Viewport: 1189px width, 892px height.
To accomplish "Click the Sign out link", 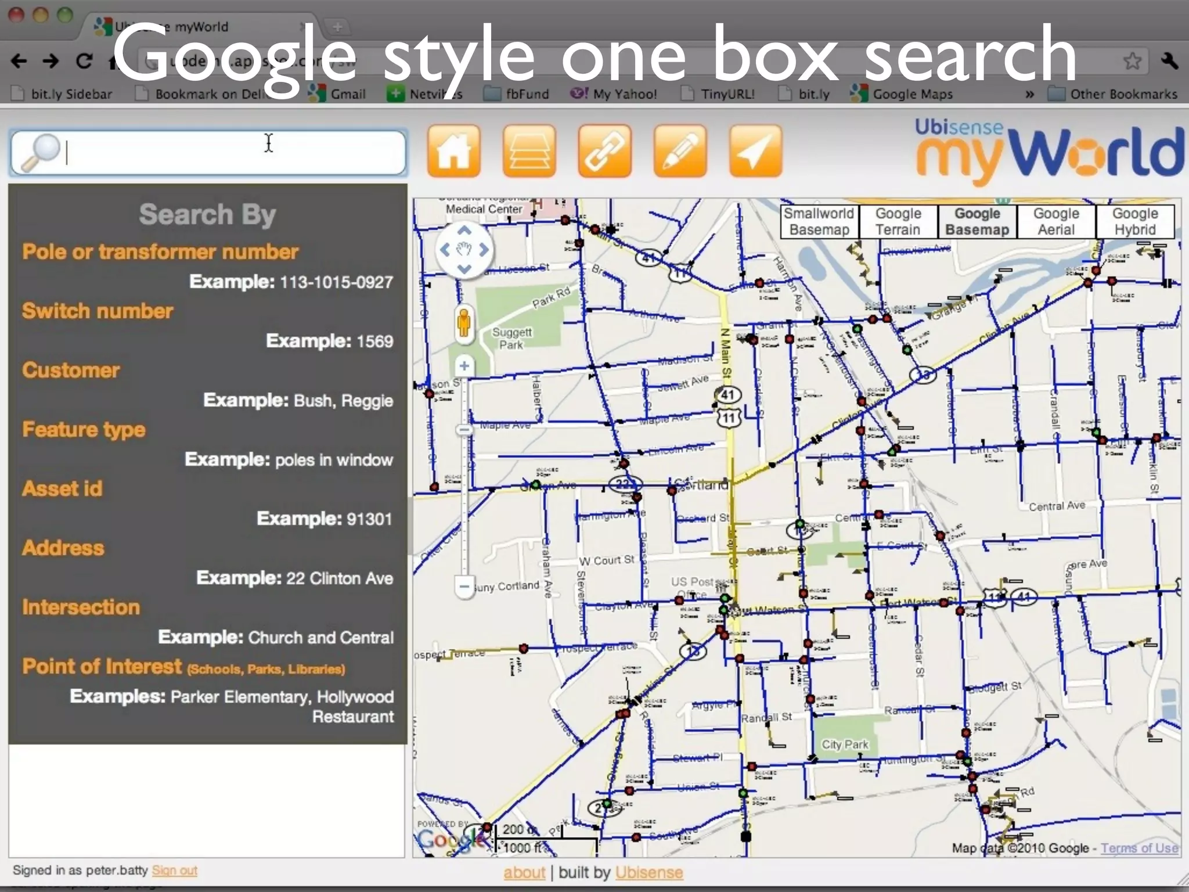I will point(175,871).
